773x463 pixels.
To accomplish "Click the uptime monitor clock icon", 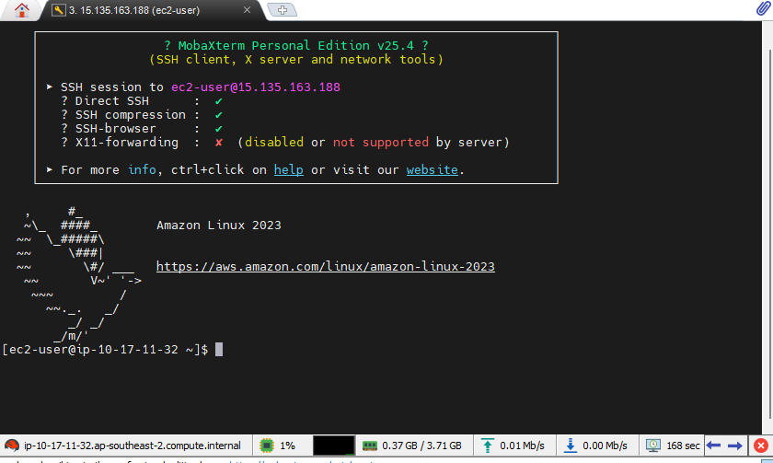I will pos(653,446).
